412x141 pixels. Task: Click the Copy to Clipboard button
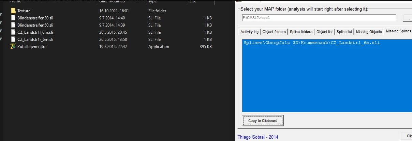click(263, 121)
